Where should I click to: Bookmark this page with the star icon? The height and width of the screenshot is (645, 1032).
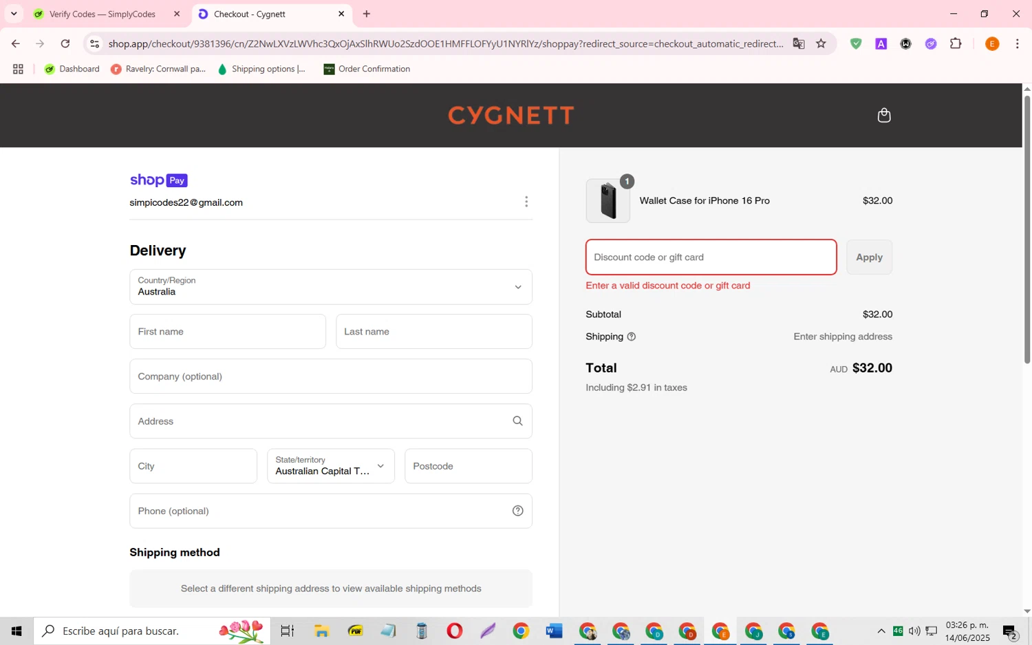click(x=821, y=43)
